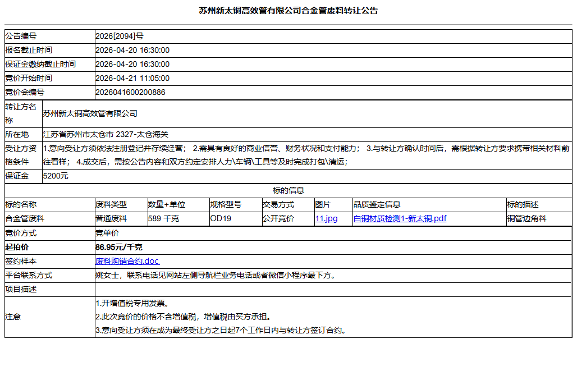Click the 竞价方式 label

[21, 234]
